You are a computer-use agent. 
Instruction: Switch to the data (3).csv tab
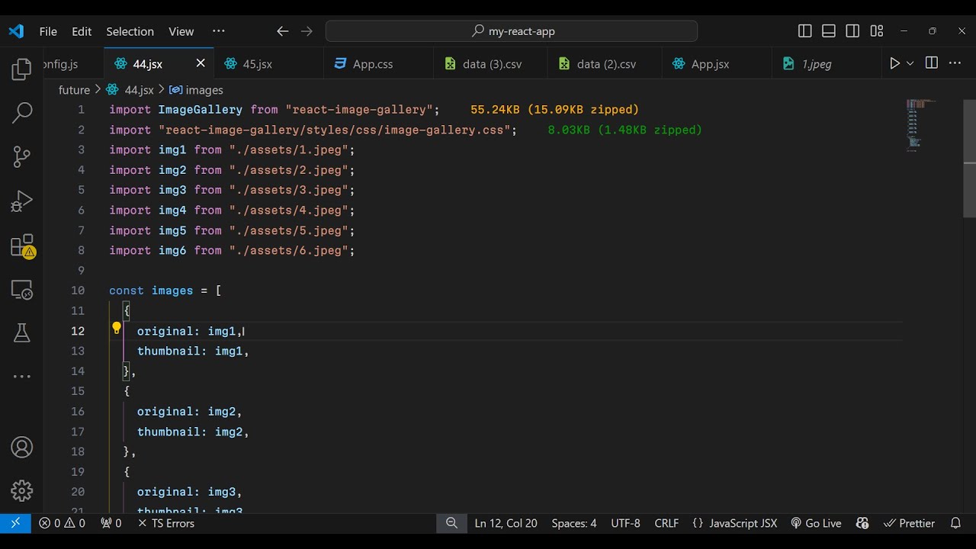click(x=490, y=64)
